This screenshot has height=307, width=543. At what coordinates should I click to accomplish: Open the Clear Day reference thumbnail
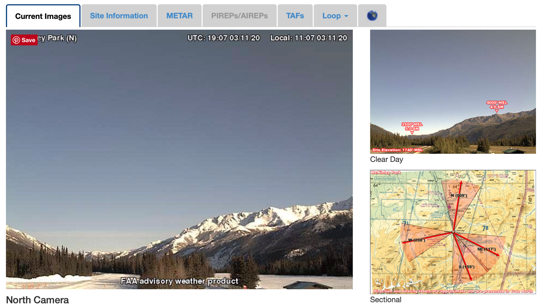pos(453,92)
